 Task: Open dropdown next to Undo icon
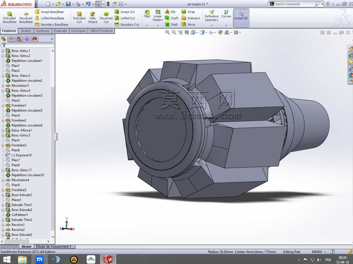[x=93, y=4]
